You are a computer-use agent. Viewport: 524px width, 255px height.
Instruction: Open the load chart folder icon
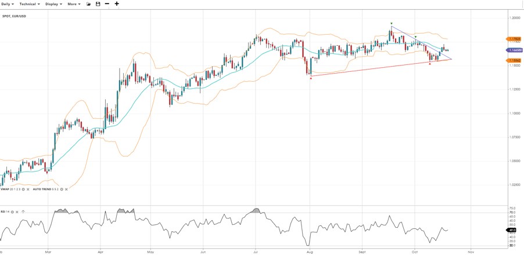tap(89, 4)
